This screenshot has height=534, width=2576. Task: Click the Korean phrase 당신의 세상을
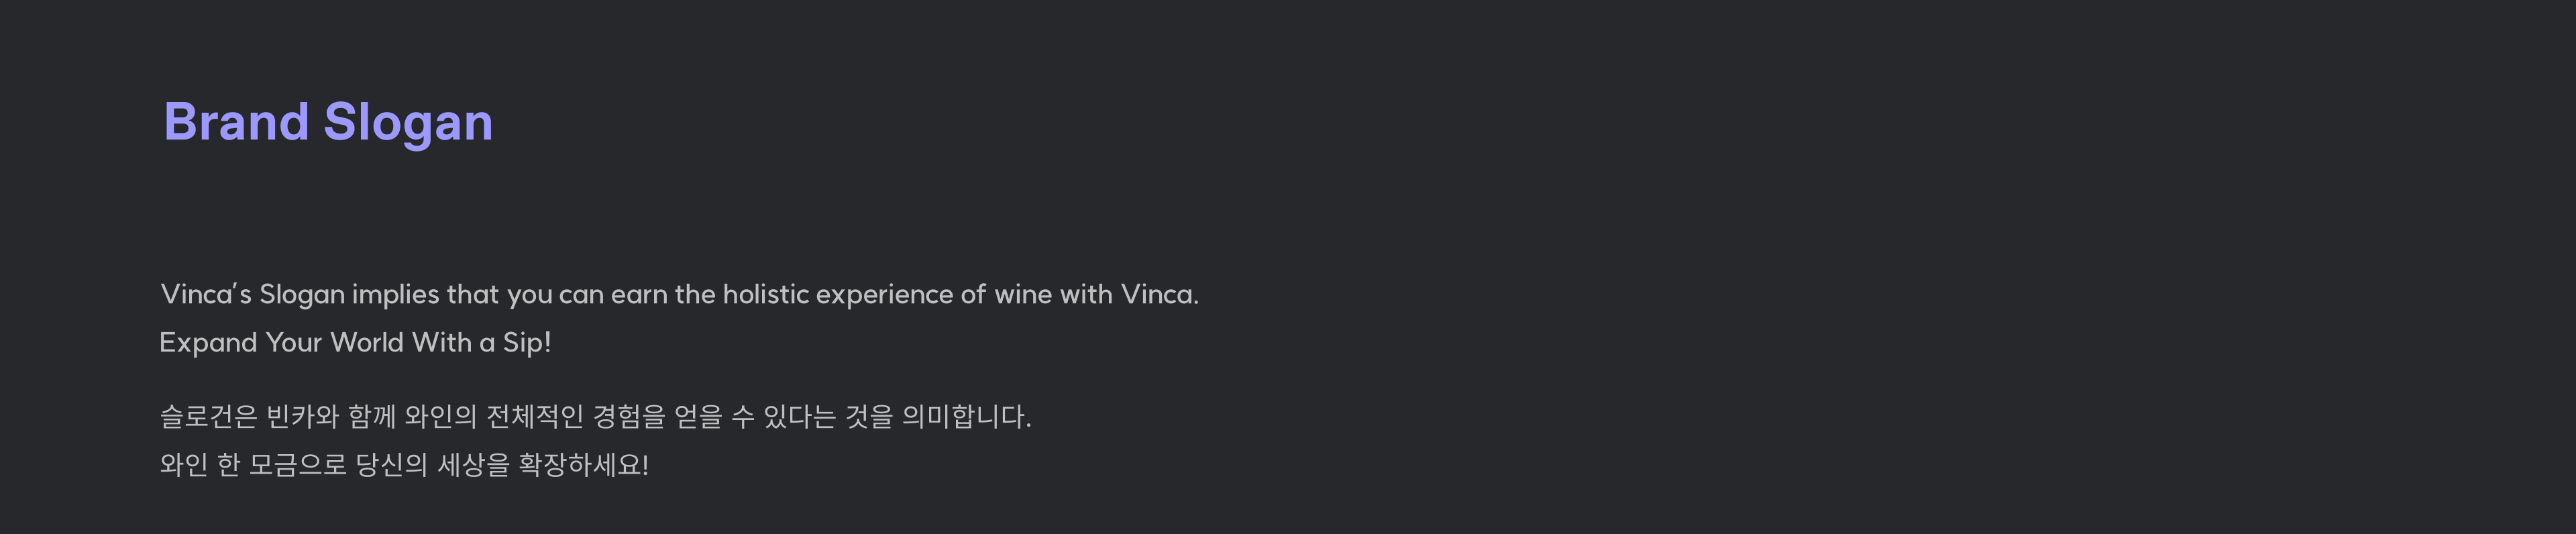pyautogui.click(x=432, y=465)
